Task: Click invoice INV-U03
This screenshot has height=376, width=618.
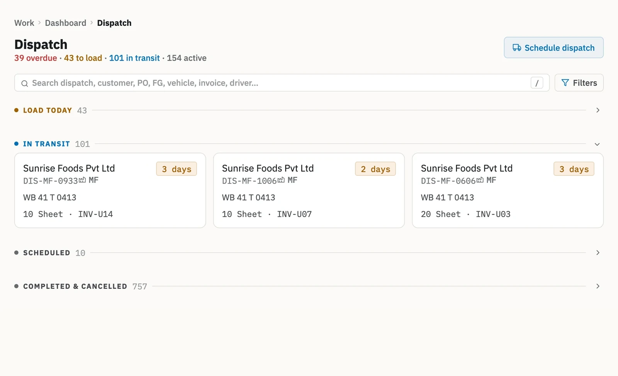Action: [x=493, y=214]
